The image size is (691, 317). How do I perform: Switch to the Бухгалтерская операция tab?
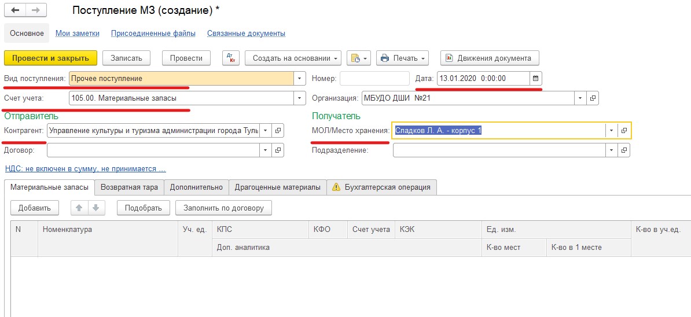(381, 187)
